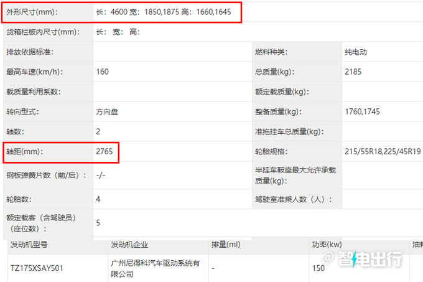
Task: Click the 燃料种类 label
Action: pyautogui.click(x=275, y=52)
